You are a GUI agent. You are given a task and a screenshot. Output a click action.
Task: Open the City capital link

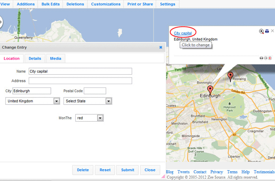click(183, 33)
